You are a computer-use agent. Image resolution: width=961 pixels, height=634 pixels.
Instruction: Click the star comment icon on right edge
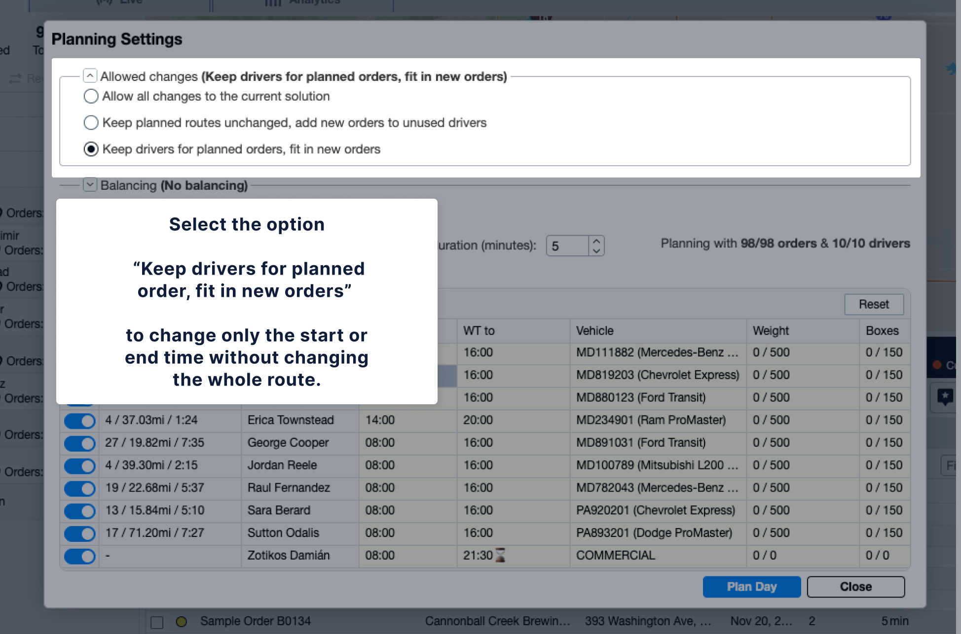coord(945,396)
